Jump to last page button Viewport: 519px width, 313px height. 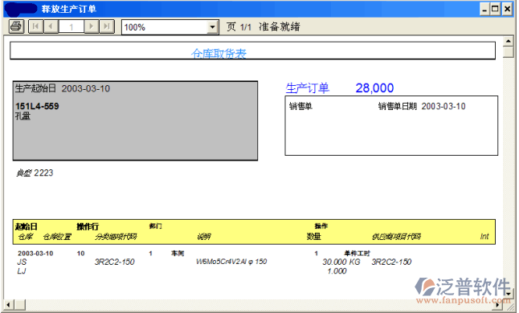pyautogui.click(x=107, y=26)
